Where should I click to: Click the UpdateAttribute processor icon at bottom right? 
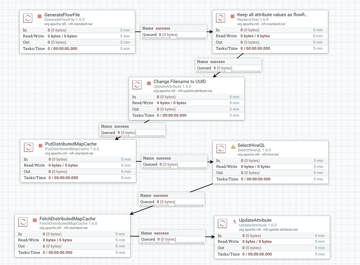222,224
